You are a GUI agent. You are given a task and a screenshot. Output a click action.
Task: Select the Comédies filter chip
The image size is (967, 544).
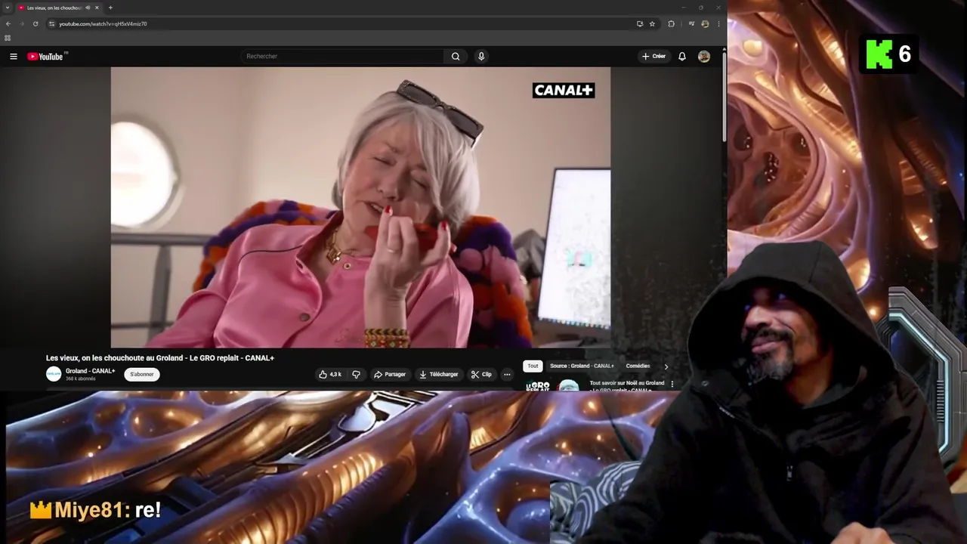(638, 366)
